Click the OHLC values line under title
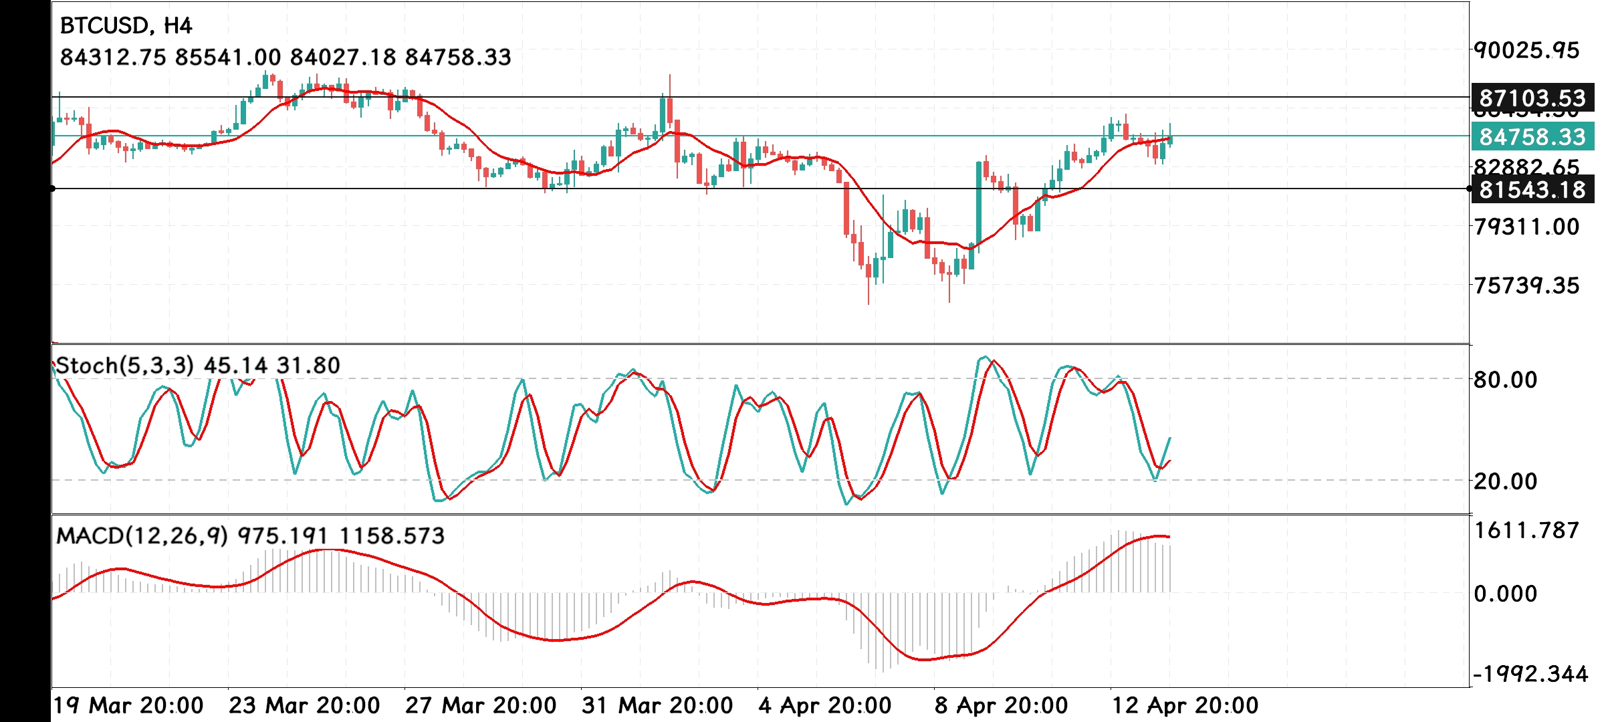The width and height of the screenshot is (1610, 722). point(285,57)
